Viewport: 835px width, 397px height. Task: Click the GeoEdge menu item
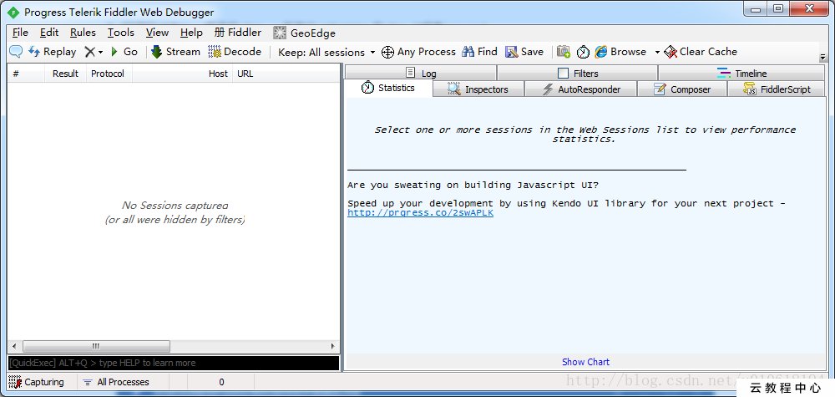coord(304,33)
